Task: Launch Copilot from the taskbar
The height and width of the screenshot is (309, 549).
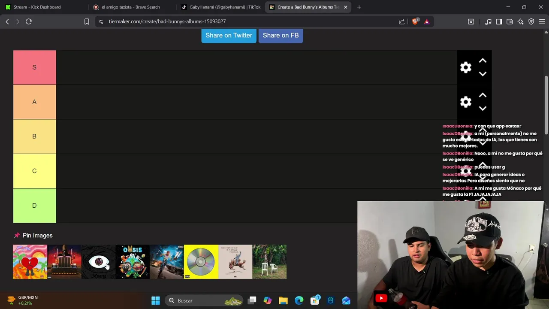Action: [x=268, y=300]
